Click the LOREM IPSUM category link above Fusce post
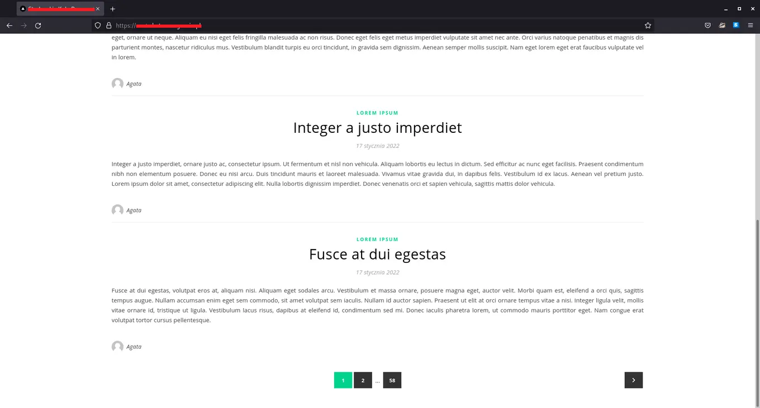Viewport: 760px width, 408px height. click(377, 239)
